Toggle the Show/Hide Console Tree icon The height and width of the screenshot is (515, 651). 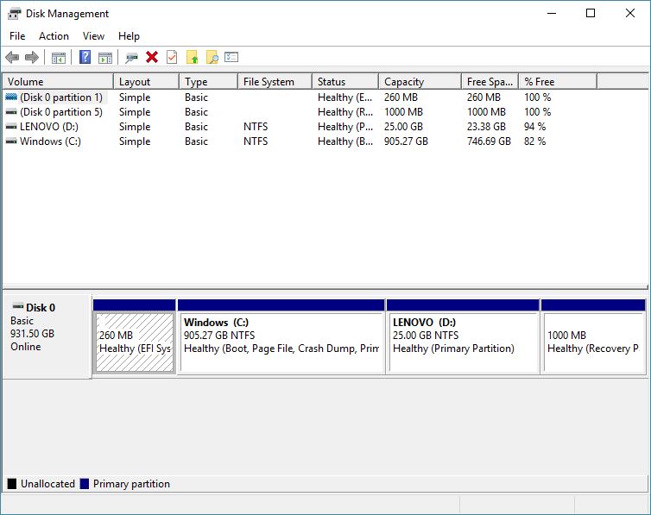(59, 57)
